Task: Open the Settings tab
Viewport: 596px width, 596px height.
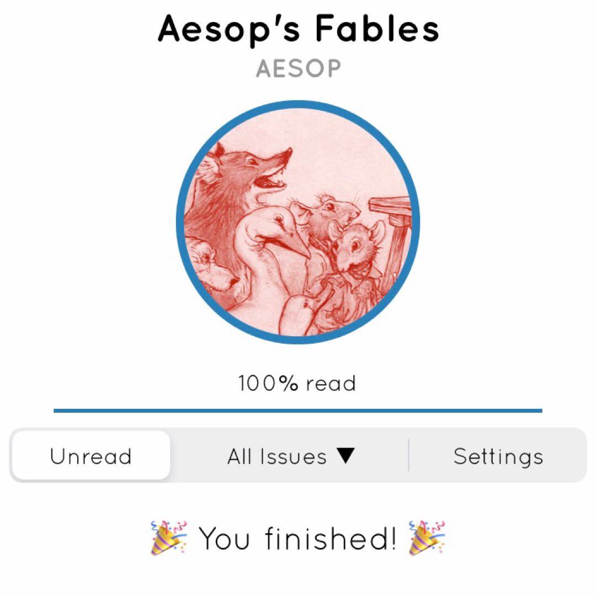Action: point(498,456)
